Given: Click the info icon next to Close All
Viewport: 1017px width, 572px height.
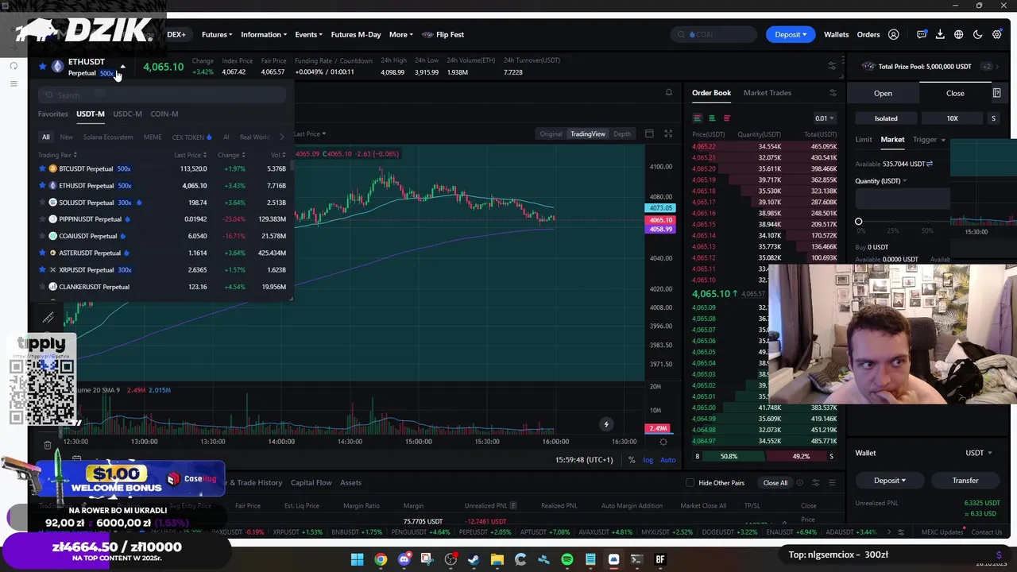Looking at the screenshot, I should point(799,483).
